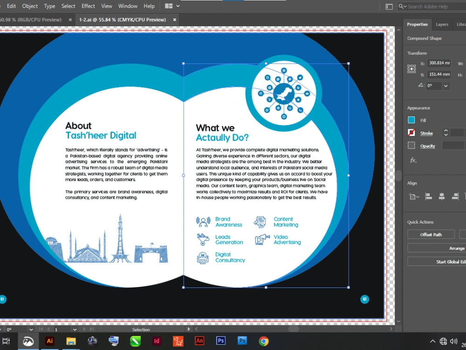This screenshot has height=350, width=466.
Task: Click the Task View taskbar icon
Action: coord(6,341)
